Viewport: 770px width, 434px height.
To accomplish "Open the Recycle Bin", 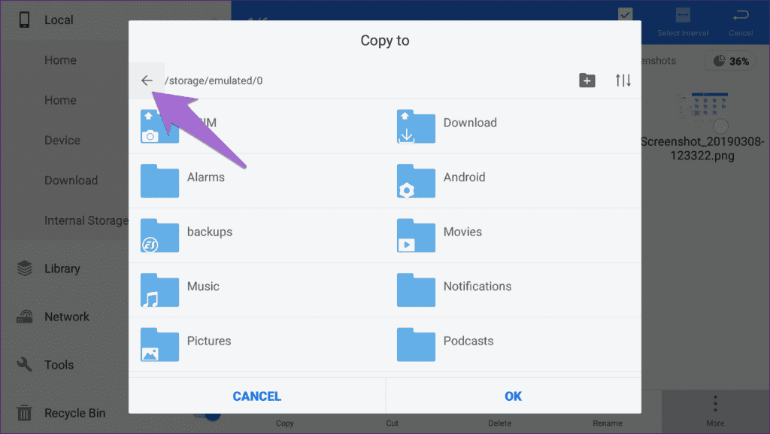I will pyautogui.click(x=74, y=413).
